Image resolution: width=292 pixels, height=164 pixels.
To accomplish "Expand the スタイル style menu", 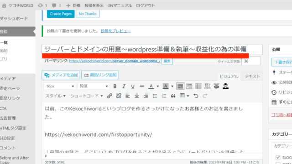I will 55,96.
